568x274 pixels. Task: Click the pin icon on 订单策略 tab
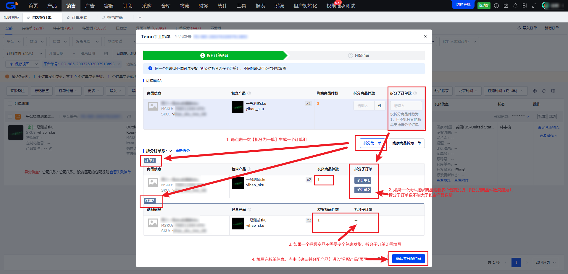pos(68,17)
